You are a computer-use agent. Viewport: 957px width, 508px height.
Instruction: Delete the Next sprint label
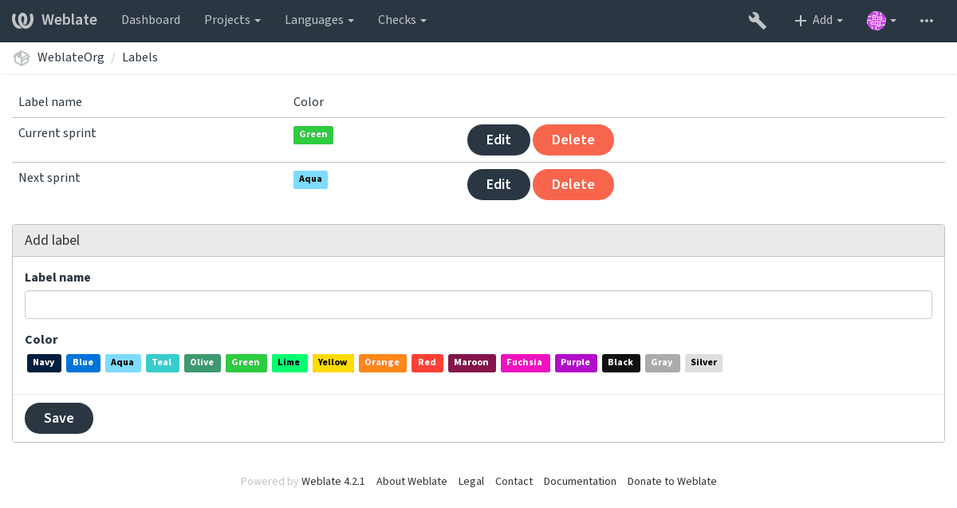[x=573, y=184]
